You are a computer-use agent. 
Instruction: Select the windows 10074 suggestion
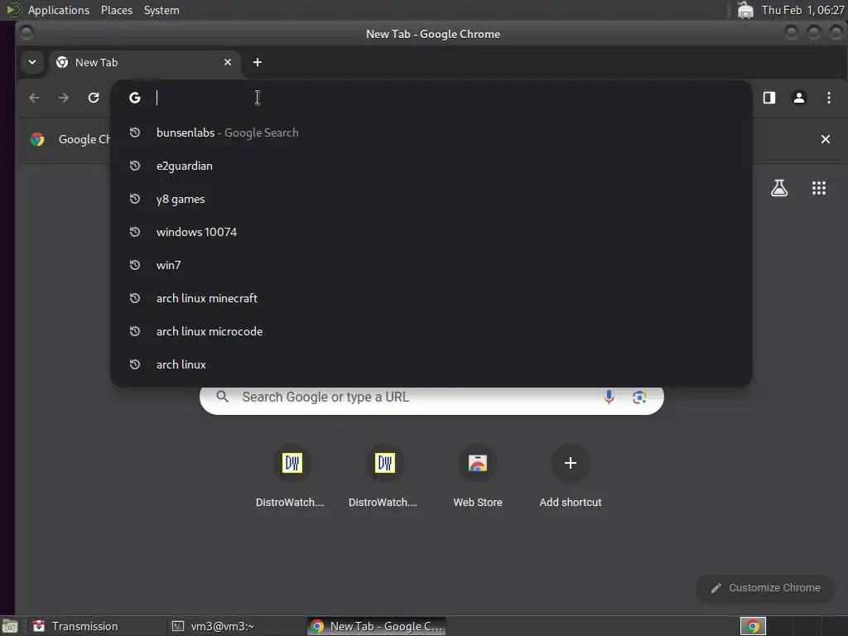pyautogui.click(x=431, y=232)
